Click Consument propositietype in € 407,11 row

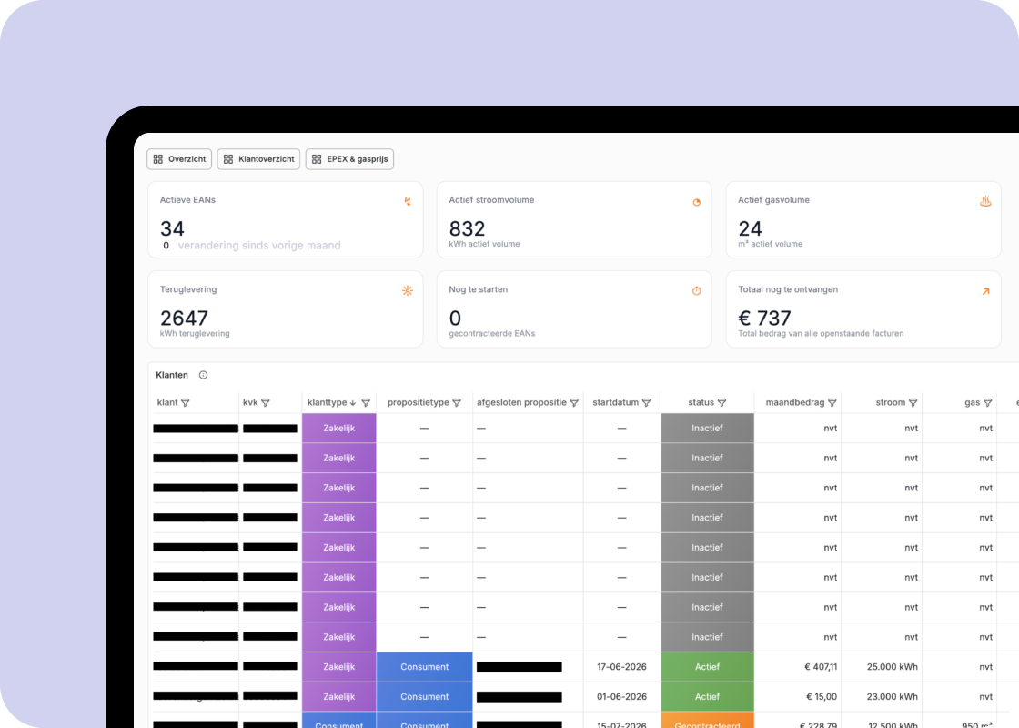tap(424, 667)
